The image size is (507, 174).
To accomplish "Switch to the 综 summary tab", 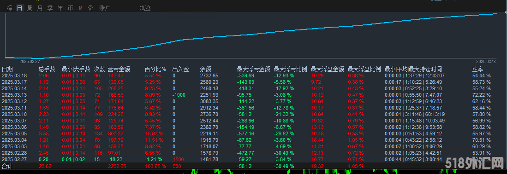I will (x=9, y=8).
